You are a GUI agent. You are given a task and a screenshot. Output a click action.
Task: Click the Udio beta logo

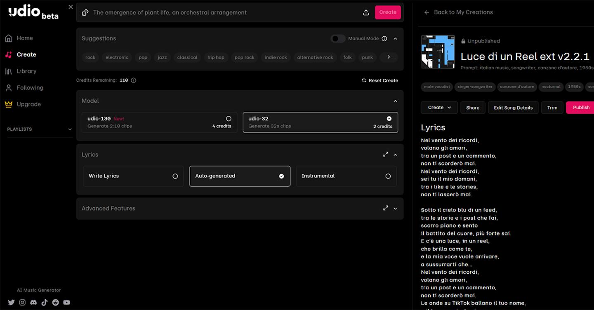[33, 12]
